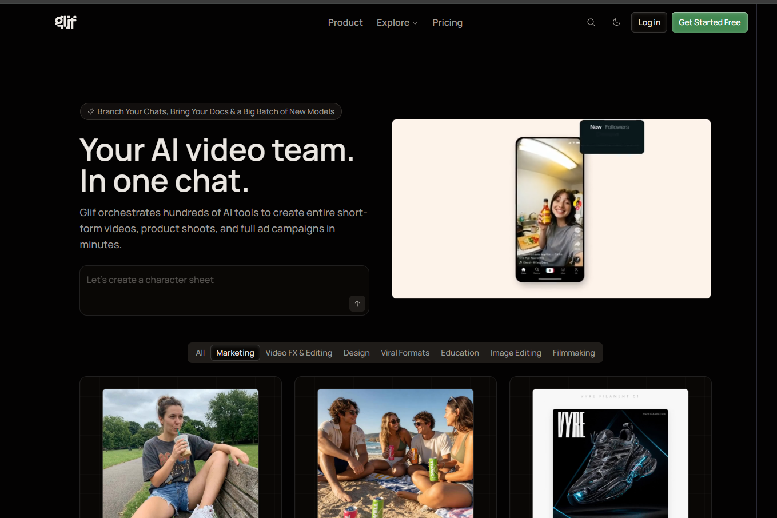Switch to the Design tab

pyautogui.click(x=357, y=353)
